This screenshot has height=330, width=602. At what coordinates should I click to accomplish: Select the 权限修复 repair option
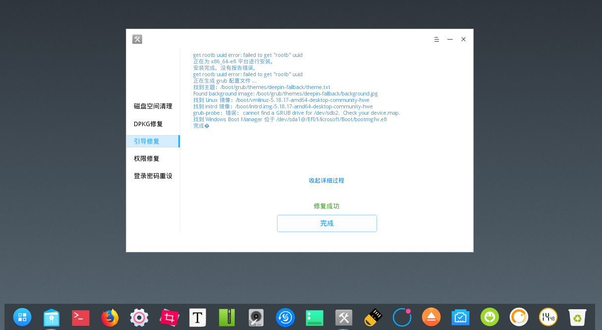[x=146, y=158]
